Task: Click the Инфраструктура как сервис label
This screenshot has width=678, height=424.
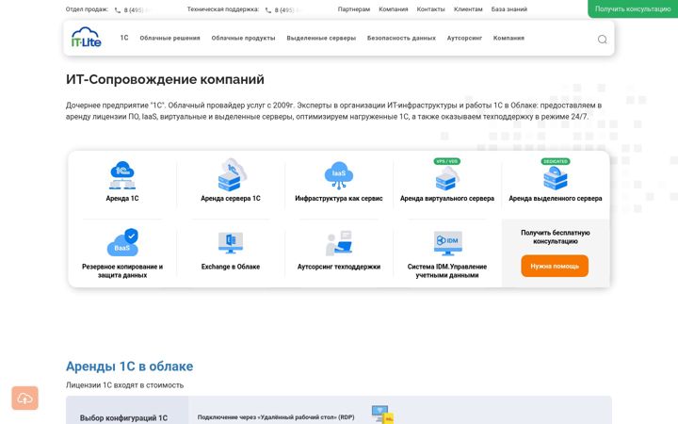Action: click(x=339, y=199)
